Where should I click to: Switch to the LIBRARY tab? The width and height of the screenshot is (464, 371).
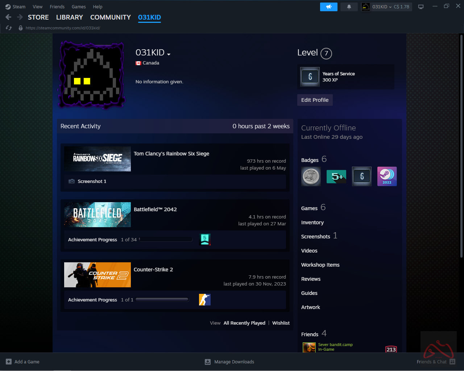click(x=69, y=17)
